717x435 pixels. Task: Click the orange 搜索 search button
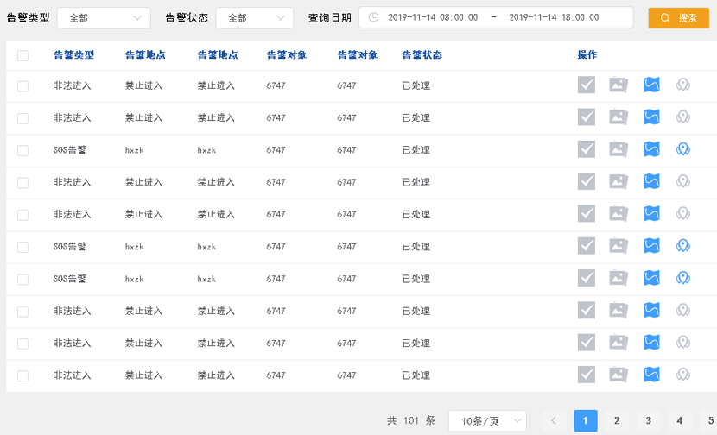coord(679,18)
